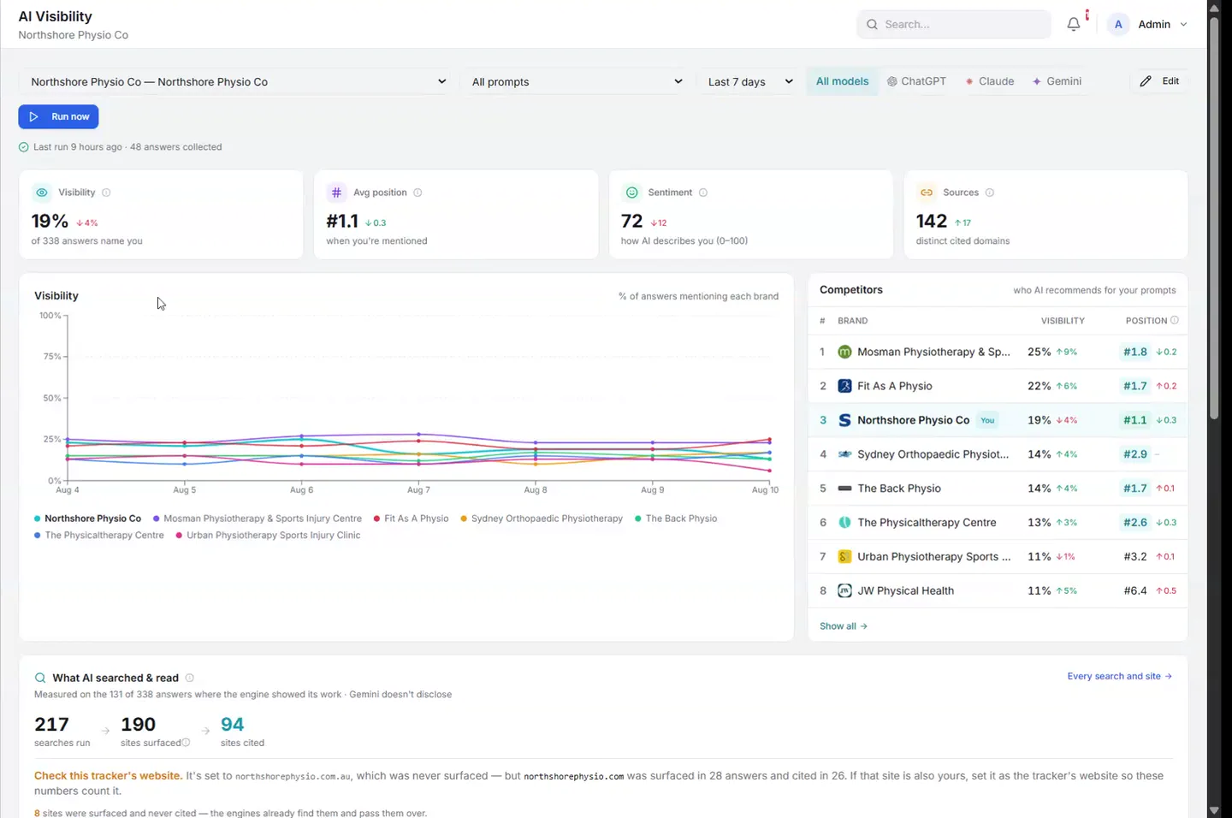Click the Search input field
Viewport: 1232px width, 818px height.
pos(954,24)
